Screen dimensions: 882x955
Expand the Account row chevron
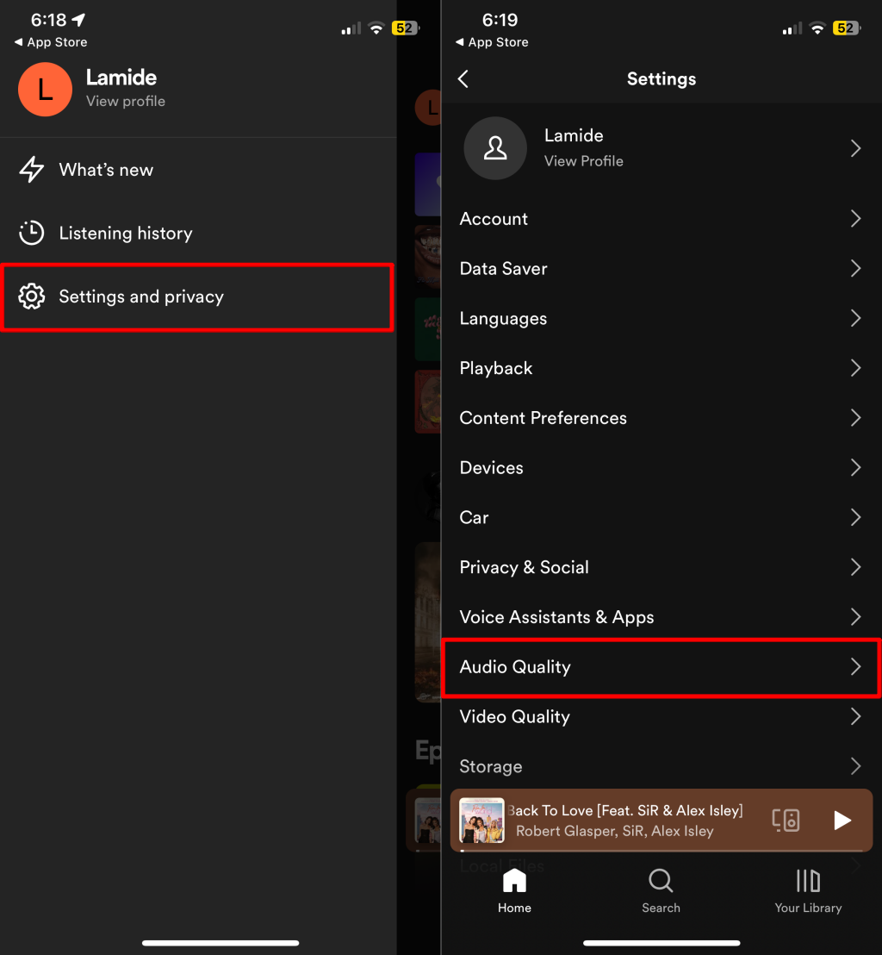point(856,219)
